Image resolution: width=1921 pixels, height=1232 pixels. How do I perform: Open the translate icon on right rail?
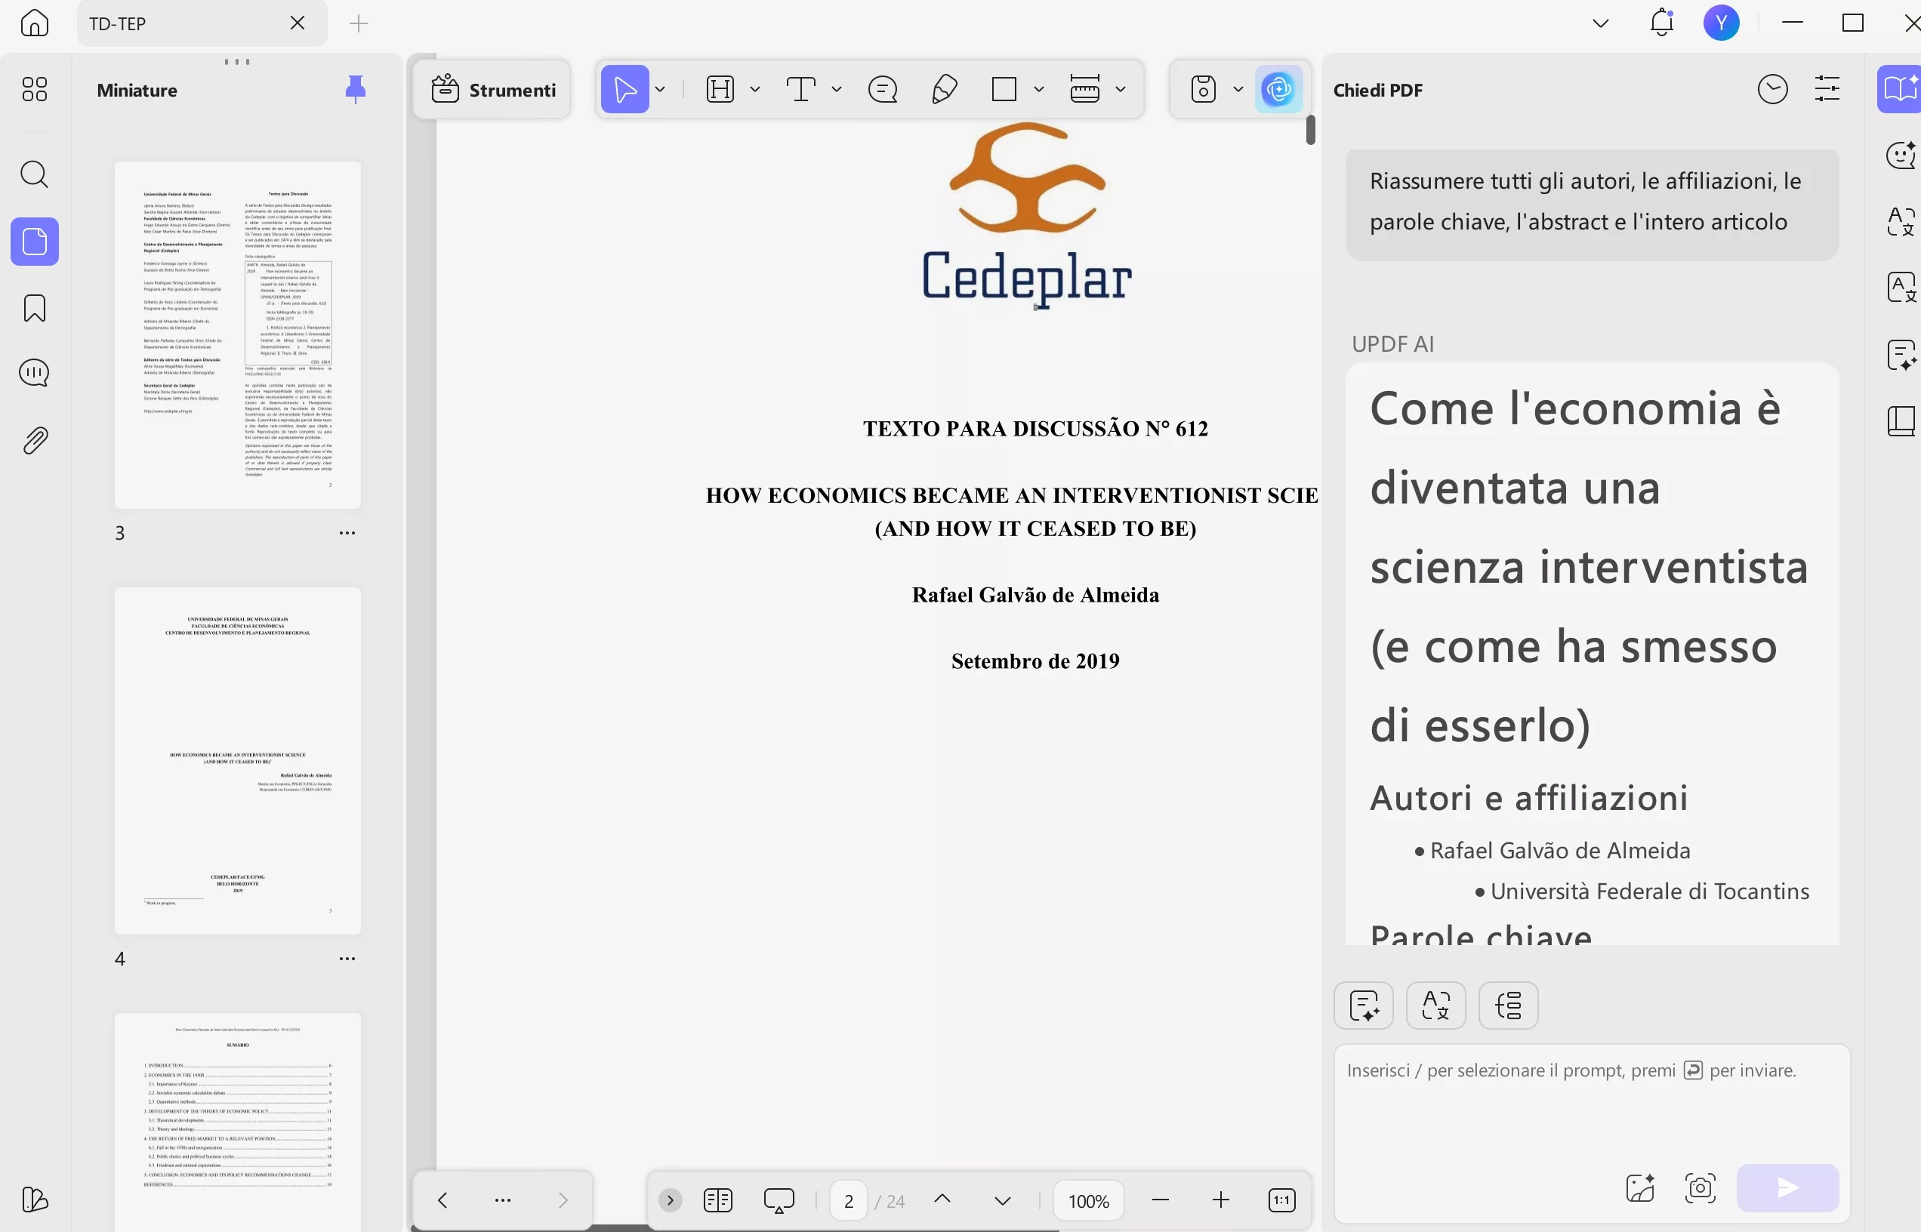[x=1901, y=220]
